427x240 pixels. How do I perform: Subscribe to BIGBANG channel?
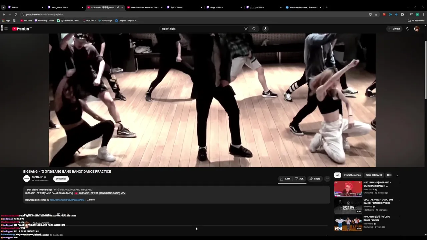(61, 179)
